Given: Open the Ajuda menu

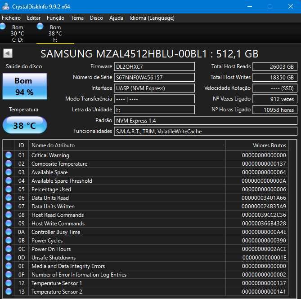Looking at the screenshot, I should [x=116, y=18].
